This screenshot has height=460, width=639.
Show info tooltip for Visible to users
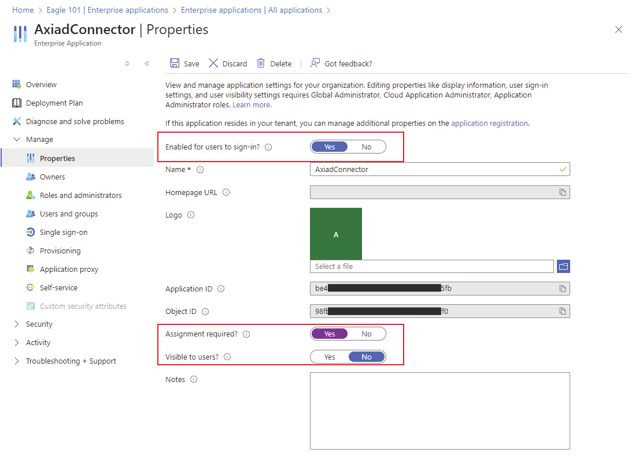pos(227,357)
